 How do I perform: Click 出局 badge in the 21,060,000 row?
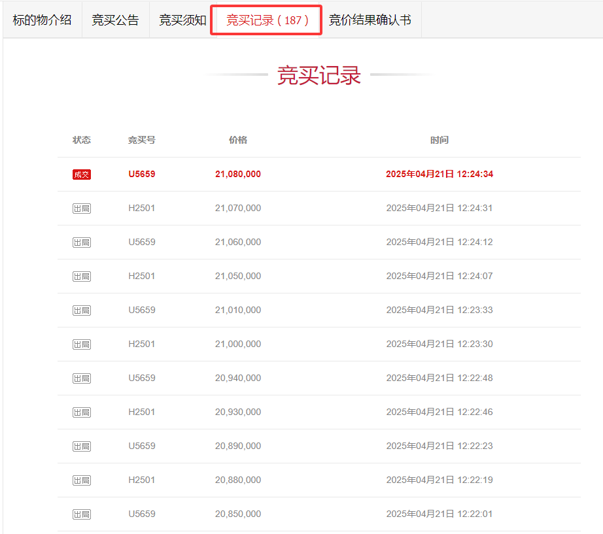click(82, 242)
